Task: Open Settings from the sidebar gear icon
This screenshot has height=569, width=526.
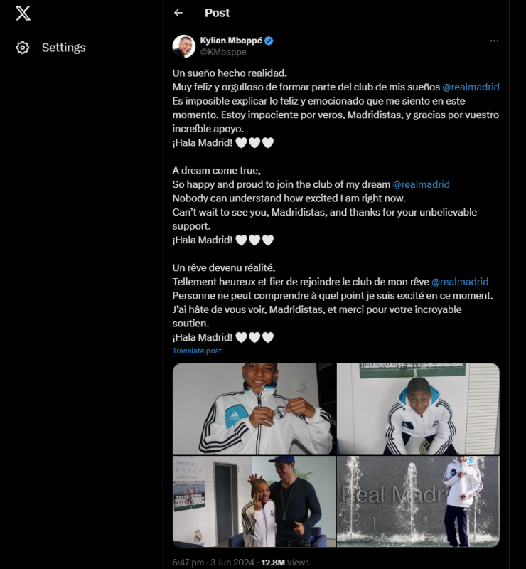Action: pos(23,48)
